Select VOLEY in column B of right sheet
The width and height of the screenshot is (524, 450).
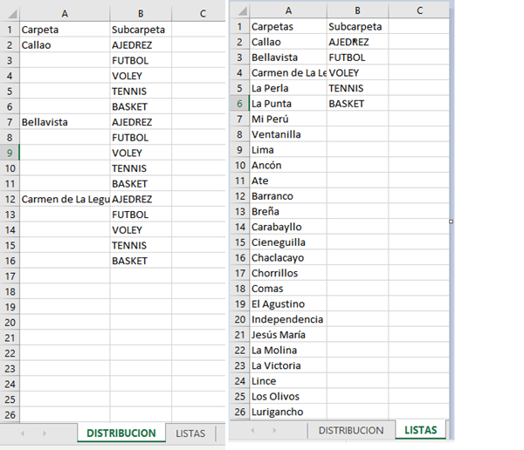(357, 72)
